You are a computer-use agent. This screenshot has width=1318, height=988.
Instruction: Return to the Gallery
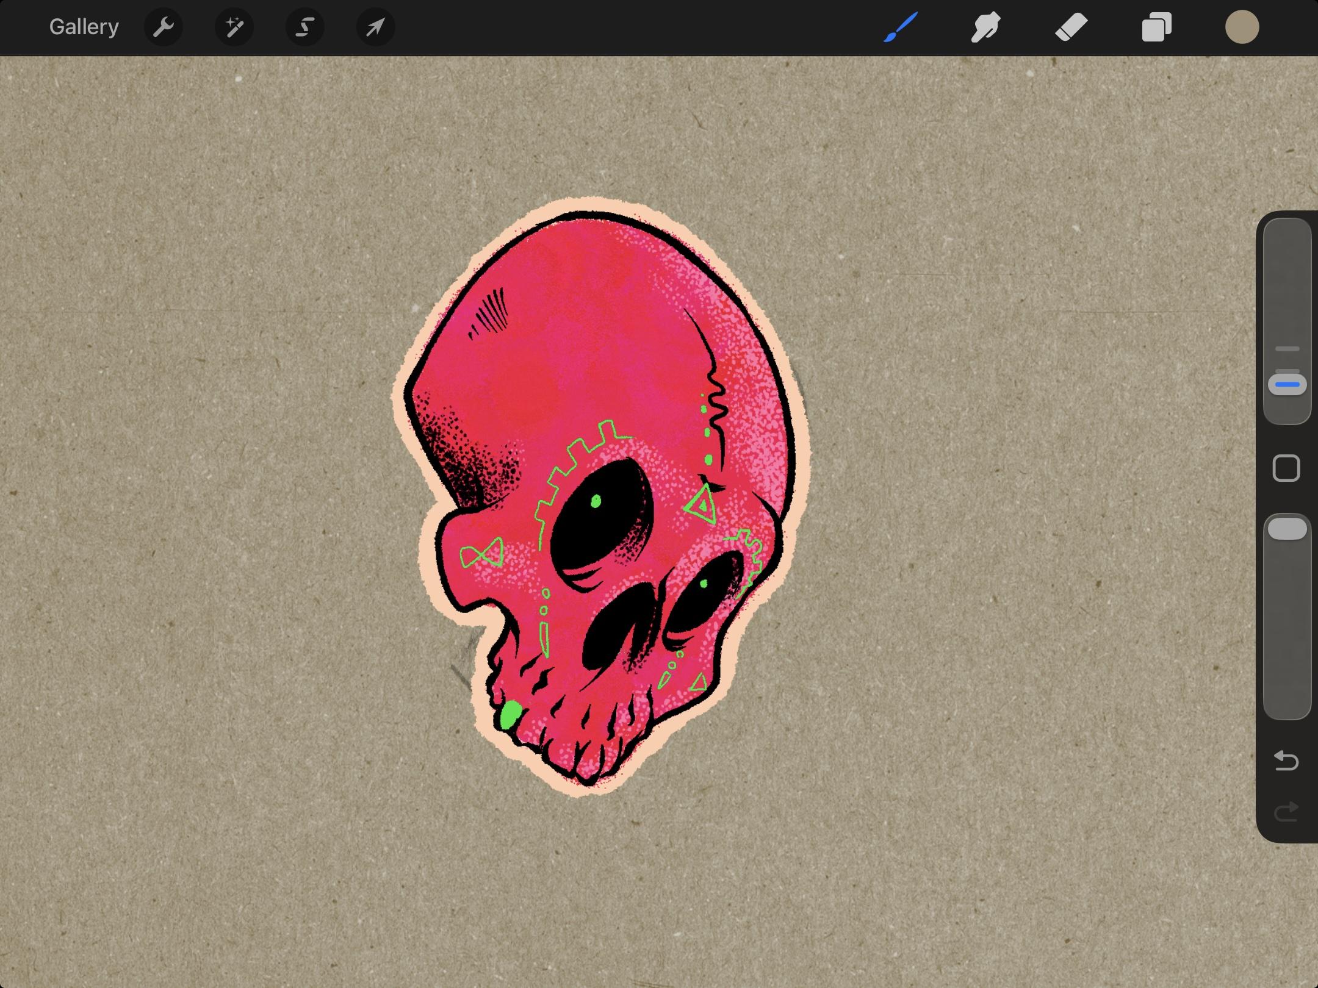tap(84, 27)
